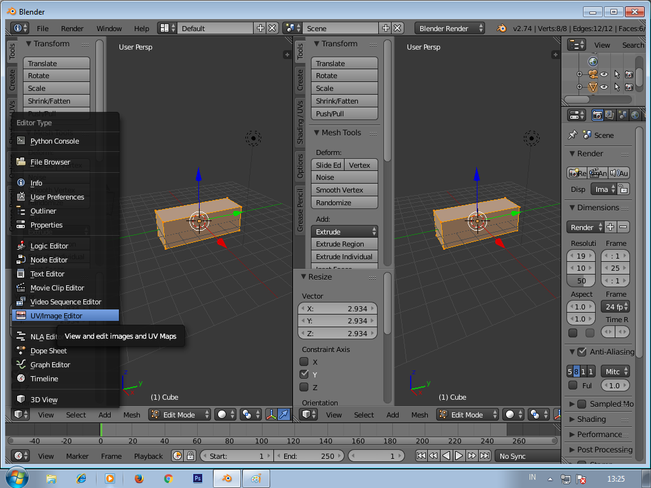Screen dimensions: 651x488
Task: Enable the X constraint axis checkbox
Action: point(303,362)
